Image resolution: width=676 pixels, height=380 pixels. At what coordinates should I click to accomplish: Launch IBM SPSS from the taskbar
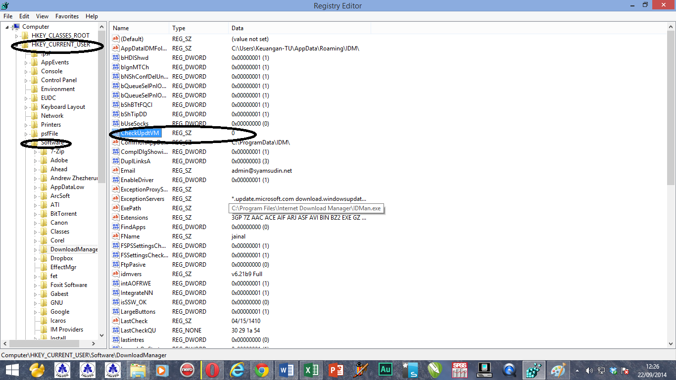pyautogui.click(x=459, y=370)
